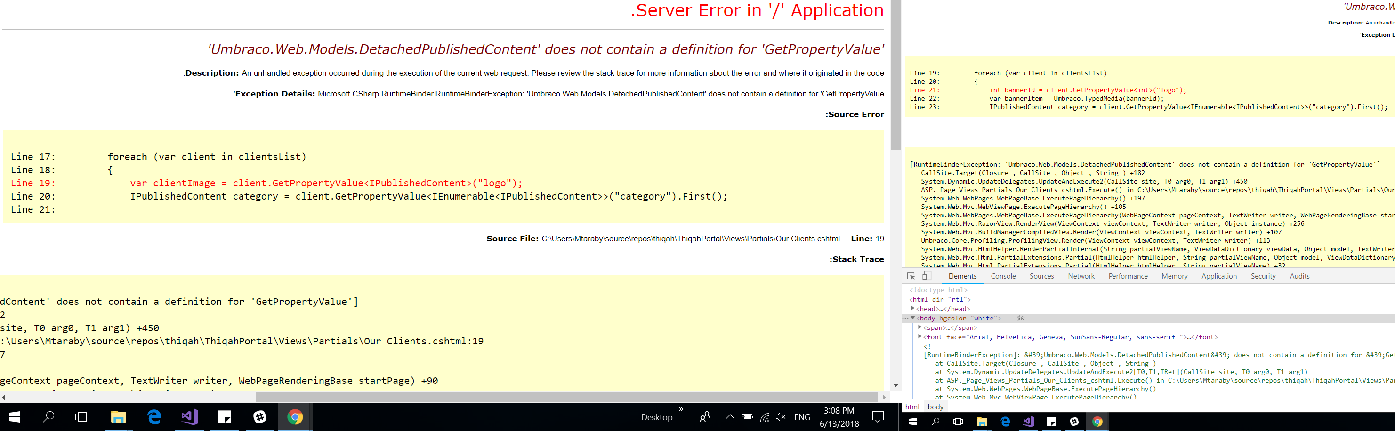Open the Application tab in DevTools
The image size is (1395, 431).
click(1218, 276)
